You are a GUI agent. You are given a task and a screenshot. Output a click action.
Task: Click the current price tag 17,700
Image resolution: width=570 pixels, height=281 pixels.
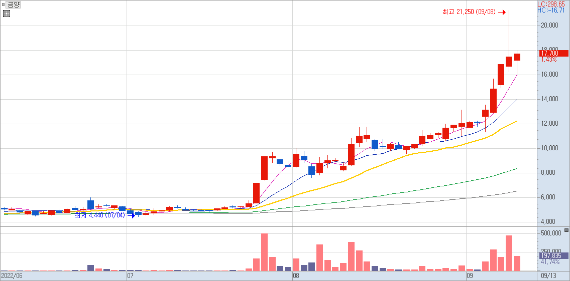pos(553,53)
